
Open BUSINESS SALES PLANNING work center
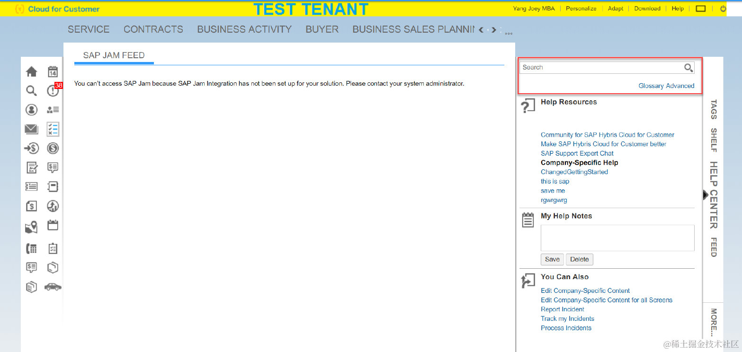pos(413,29)
